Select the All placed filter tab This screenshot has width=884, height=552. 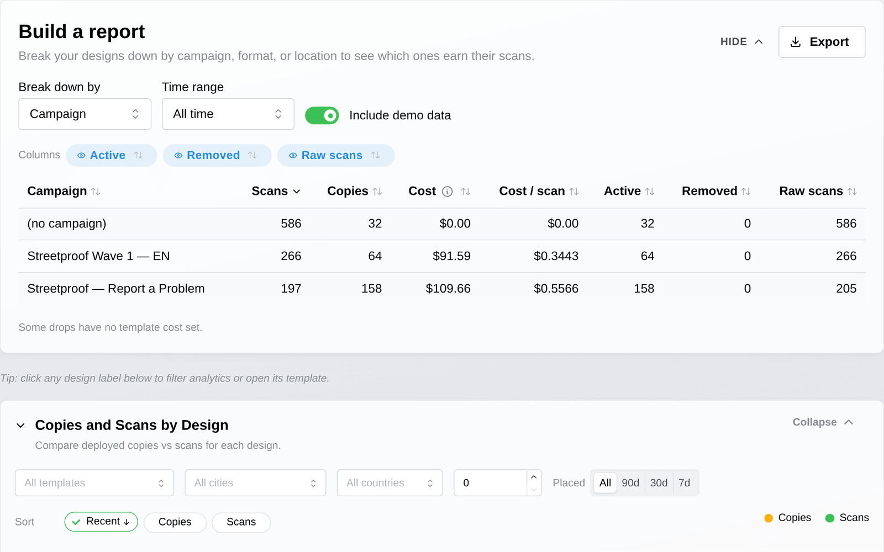click(605, 483)
